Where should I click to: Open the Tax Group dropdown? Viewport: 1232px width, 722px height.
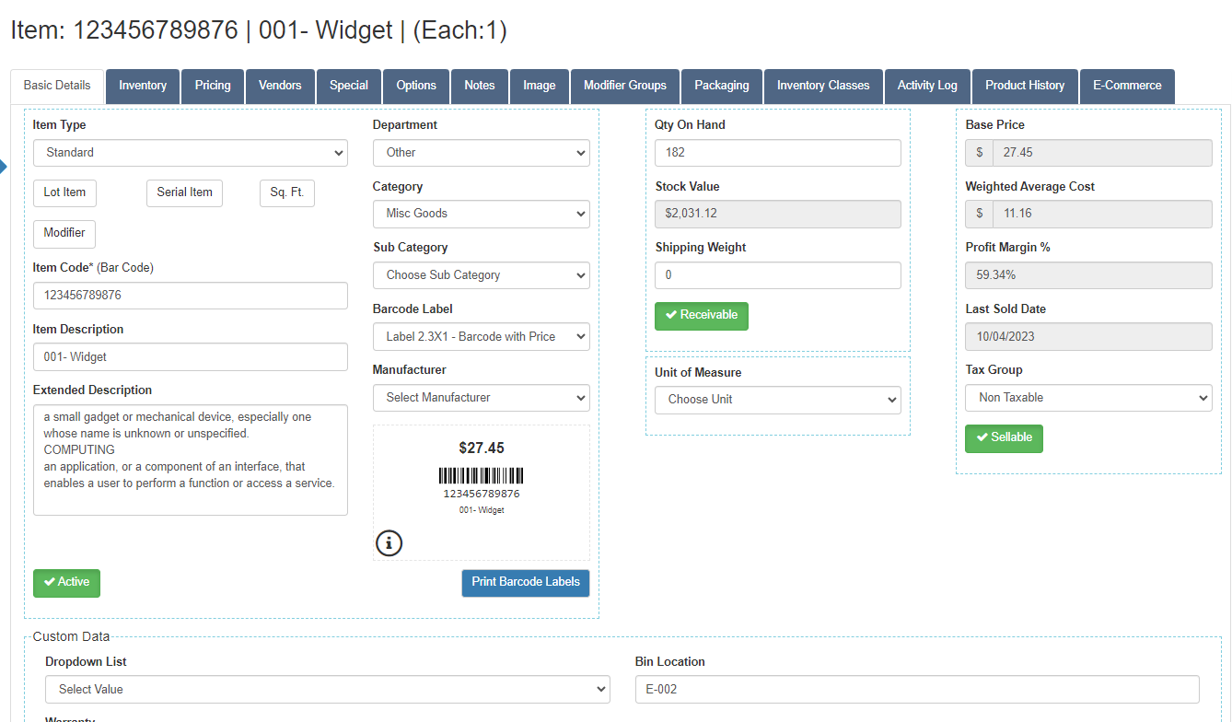(x=1088, y=398)
